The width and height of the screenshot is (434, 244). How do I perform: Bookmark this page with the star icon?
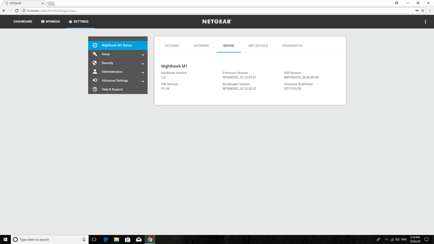(423, 10)
